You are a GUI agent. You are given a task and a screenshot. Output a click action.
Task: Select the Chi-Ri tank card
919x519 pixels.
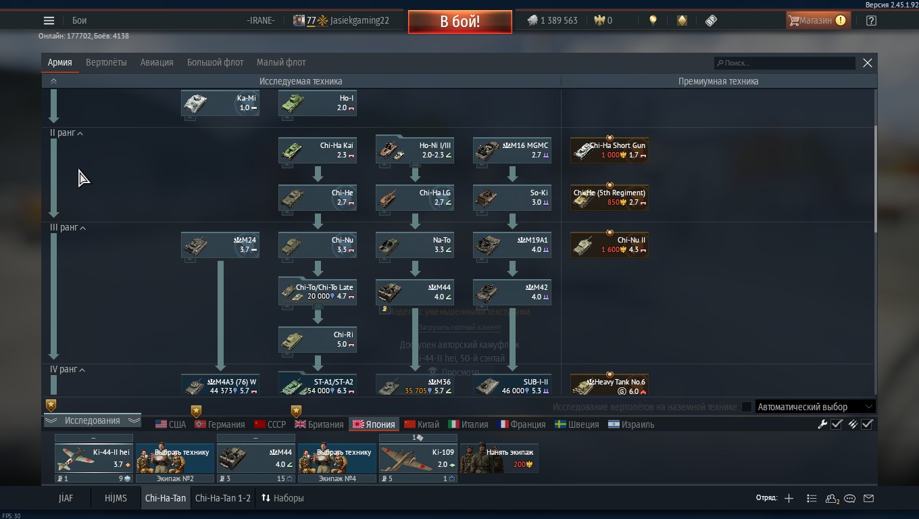point(318,340)
